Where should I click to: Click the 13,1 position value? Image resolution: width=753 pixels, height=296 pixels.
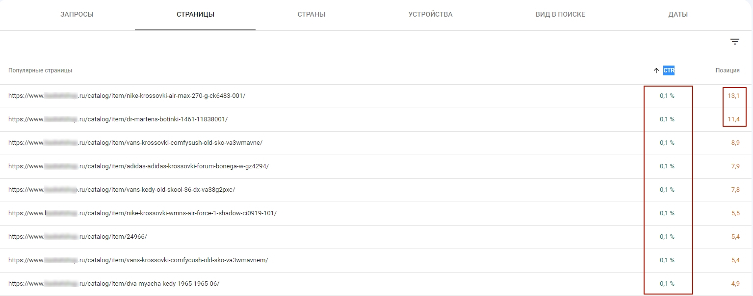(733, 96)
